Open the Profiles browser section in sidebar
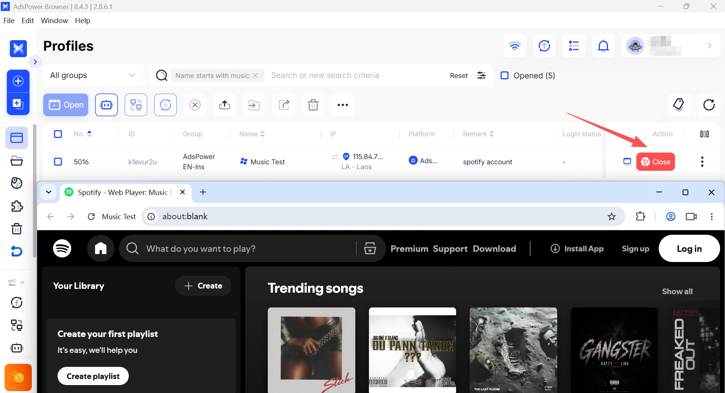The width and height of the screenshot is (725, 393). pyautogui.click(x=17, y=138)
